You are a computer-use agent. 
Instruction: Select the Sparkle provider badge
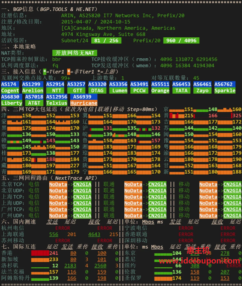pos(225,91)
